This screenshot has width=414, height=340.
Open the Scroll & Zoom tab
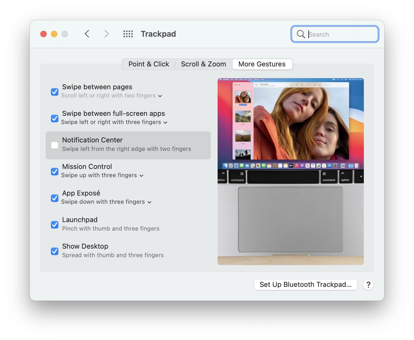point(204,64)
